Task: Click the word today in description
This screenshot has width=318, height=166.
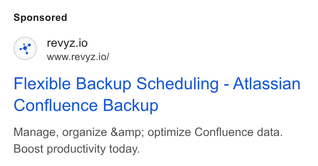Action: [125, 150]
